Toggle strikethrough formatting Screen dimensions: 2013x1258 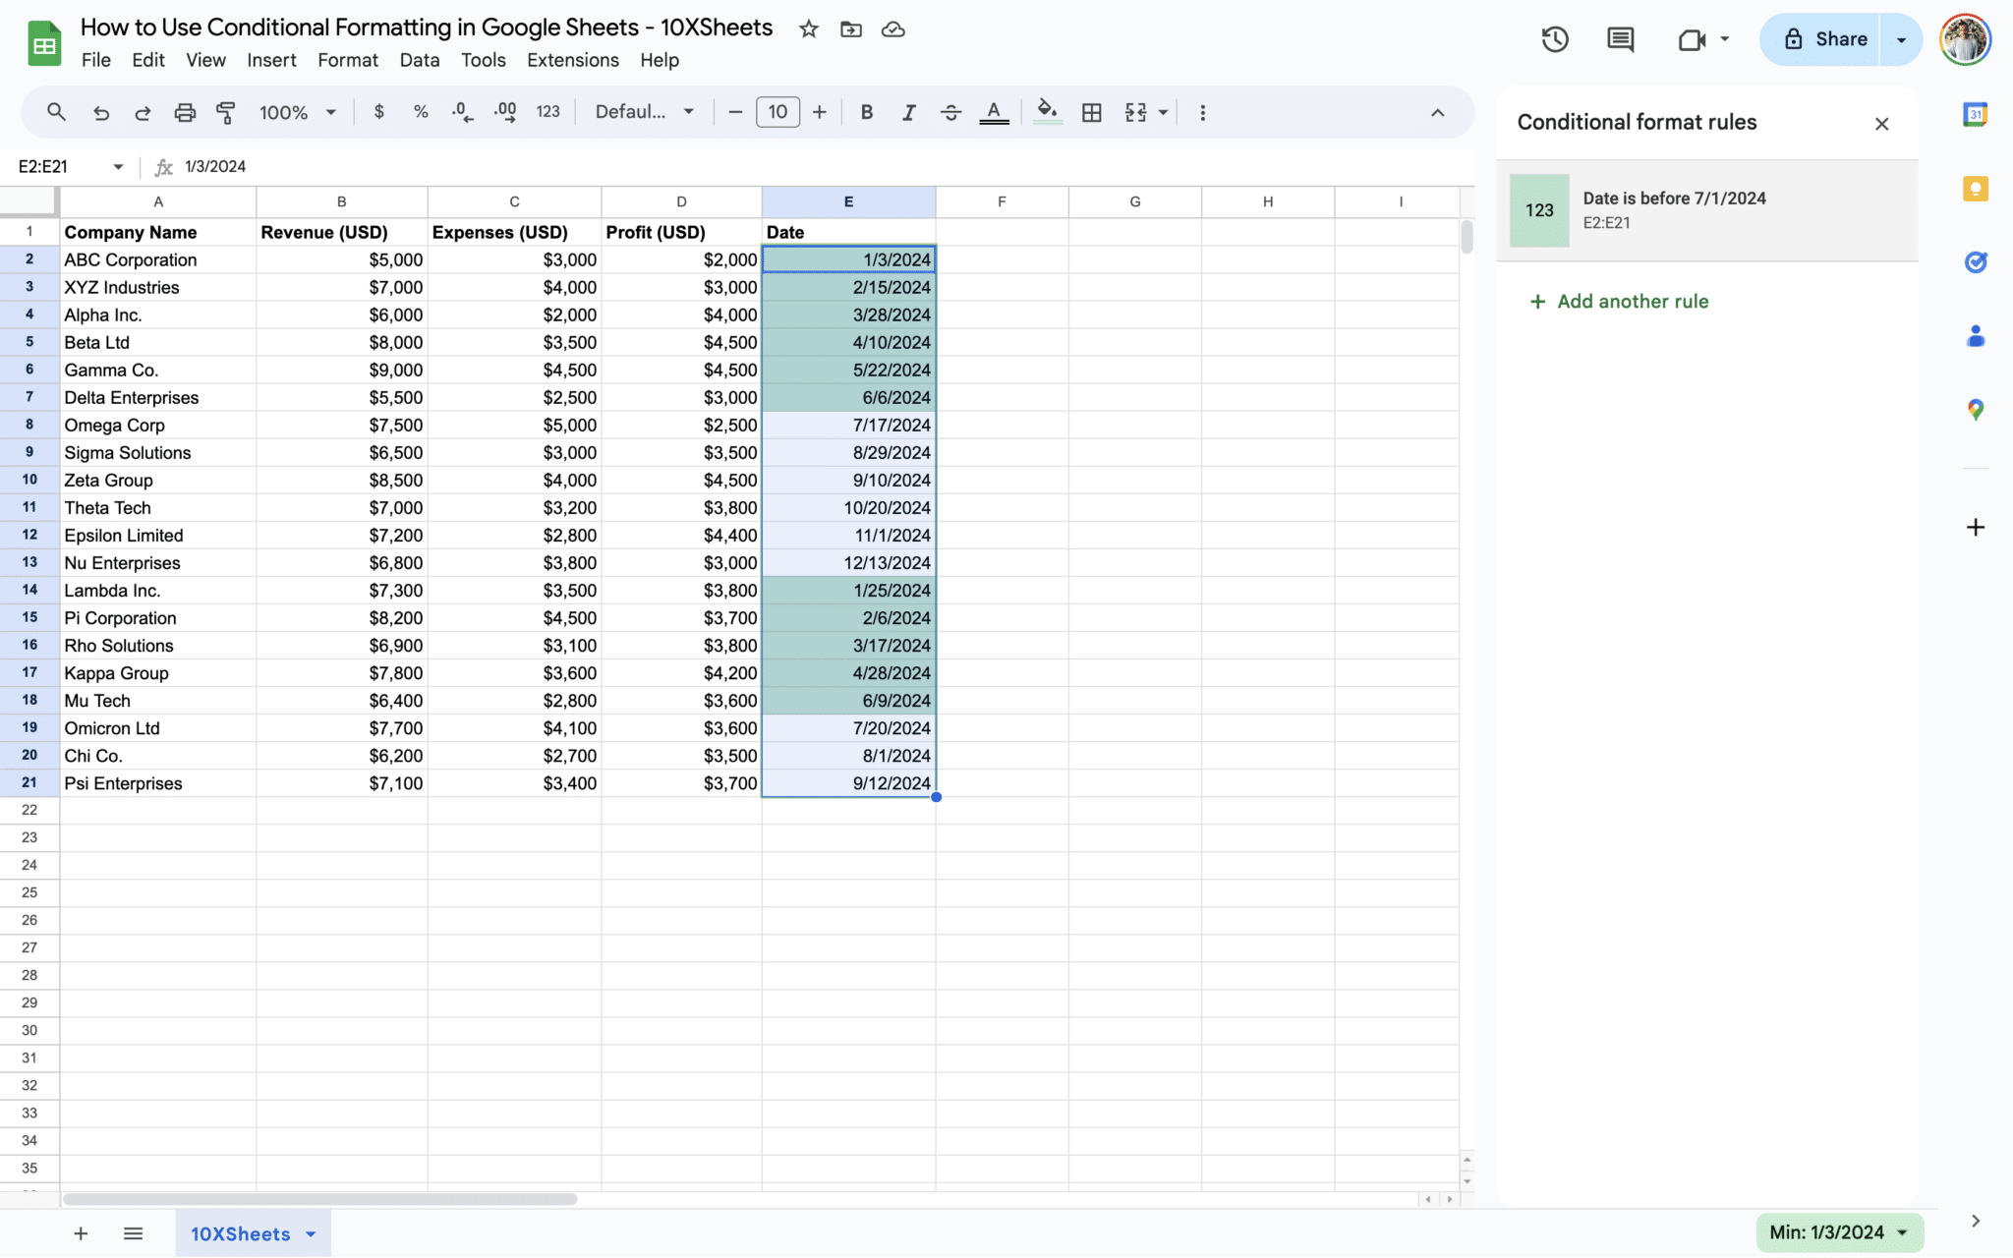pos(950,112)
